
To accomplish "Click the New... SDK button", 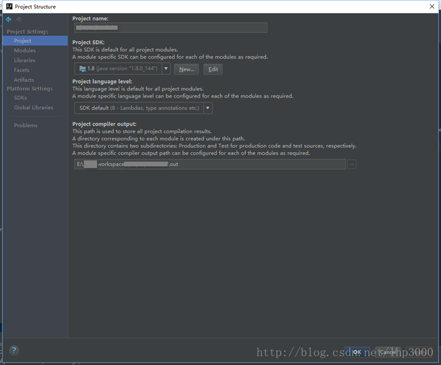I will coord(186,69).
